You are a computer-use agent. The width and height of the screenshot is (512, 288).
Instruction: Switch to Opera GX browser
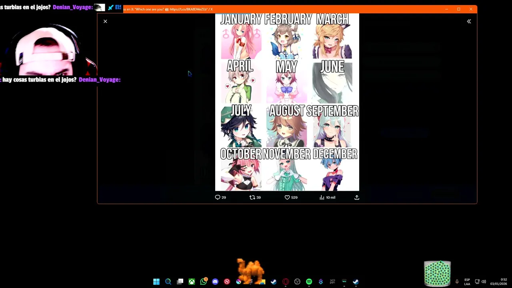point(286,282)
